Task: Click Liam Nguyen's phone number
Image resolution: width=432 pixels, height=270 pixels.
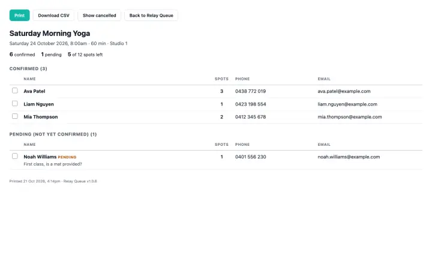Action: [x=250, y=104]
